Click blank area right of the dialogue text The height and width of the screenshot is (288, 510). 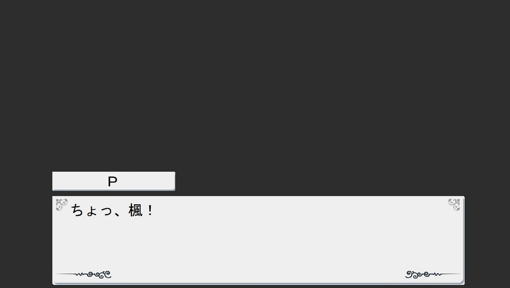(x=299, y=210)
